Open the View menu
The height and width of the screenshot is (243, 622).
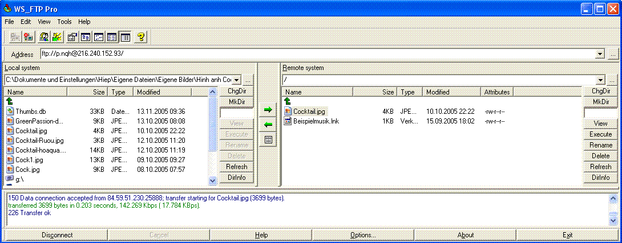(44, 22)
